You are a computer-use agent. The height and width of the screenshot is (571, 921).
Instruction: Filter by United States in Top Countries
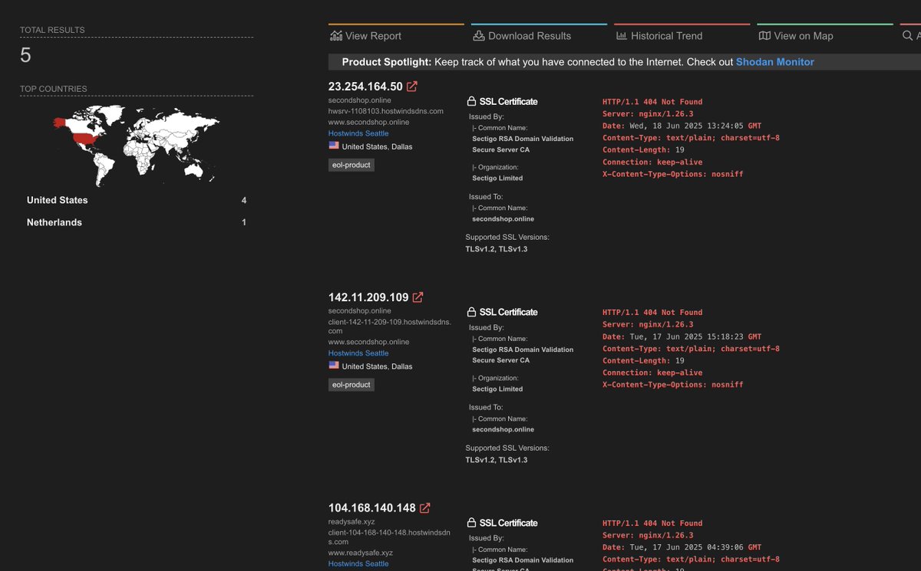point(58,200)
